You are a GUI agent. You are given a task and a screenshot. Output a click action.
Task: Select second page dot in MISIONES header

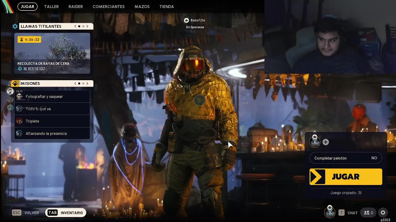tap(83, 84)
